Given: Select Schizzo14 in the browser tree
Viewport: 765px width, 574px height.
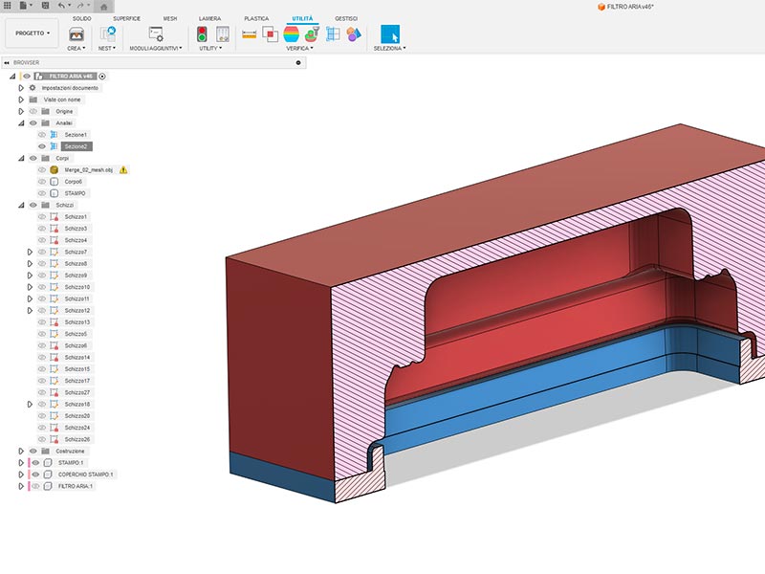Looking at the screenshot, I should pos(77,357).
